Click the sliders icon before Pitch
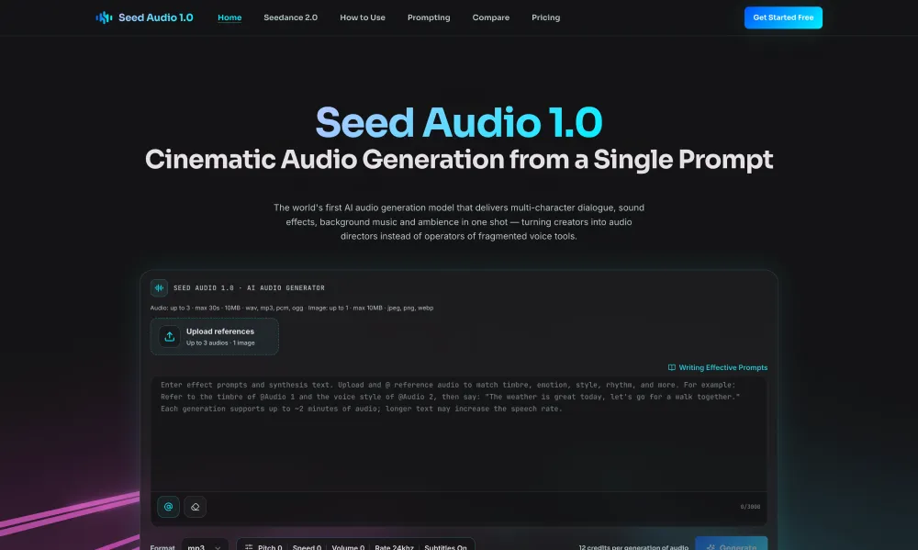 click(x=249, y=547)
